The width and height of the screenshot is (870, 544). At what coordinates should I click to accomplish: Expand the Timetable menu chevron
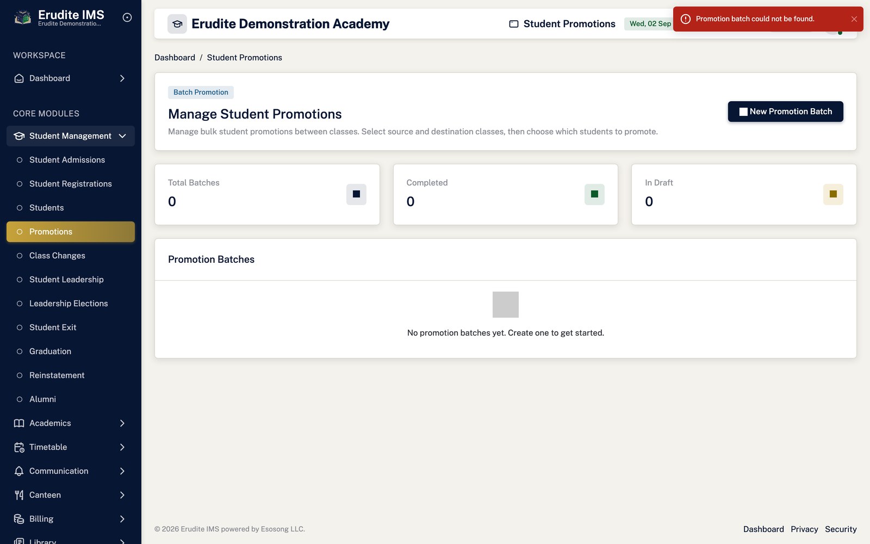click(122, 447)
